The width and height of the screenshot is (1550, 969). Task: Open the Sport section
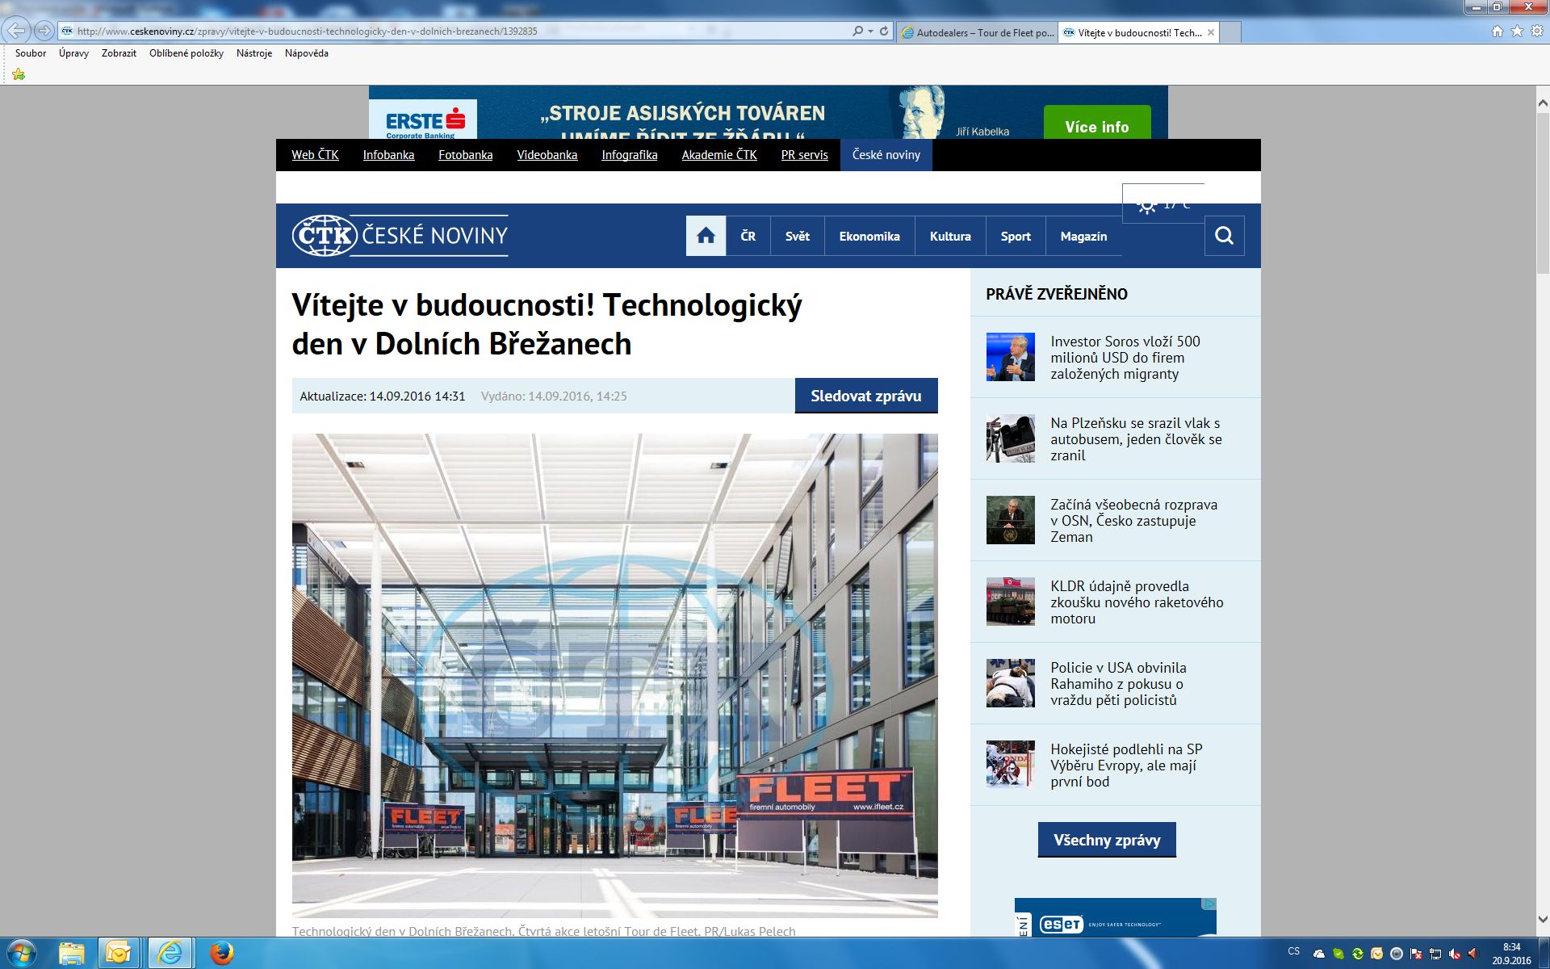[1016, 236]
